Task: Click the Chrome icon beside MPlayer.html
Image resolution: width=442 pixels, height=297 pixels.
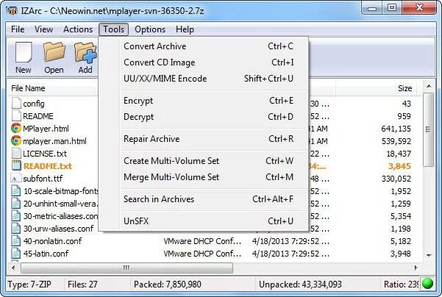Action: (x=16, y=128)
